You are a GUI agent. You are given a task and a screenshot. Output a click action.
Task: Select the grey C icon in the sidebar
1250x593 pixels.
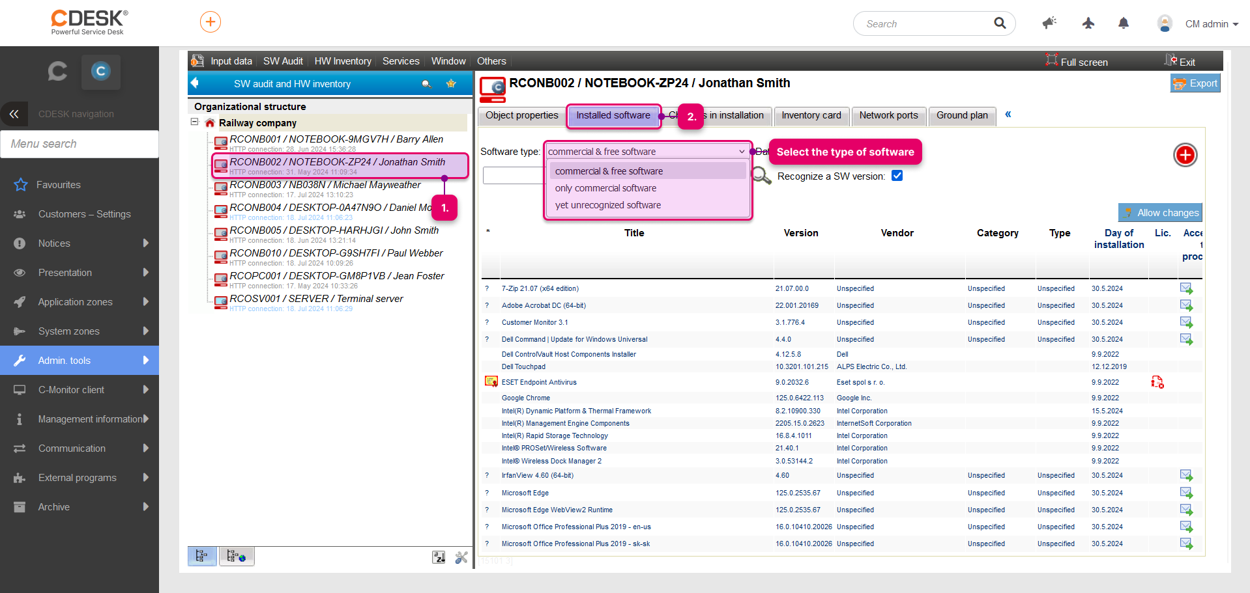point(57,71)
